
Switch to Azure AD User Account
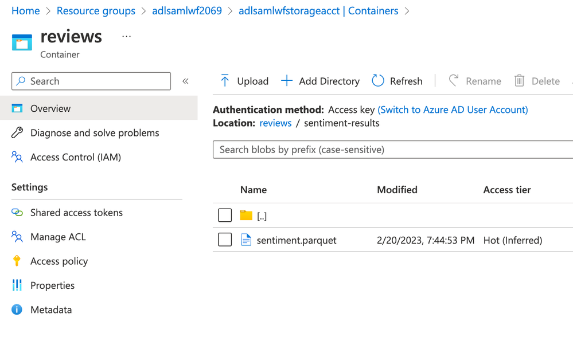453,109
